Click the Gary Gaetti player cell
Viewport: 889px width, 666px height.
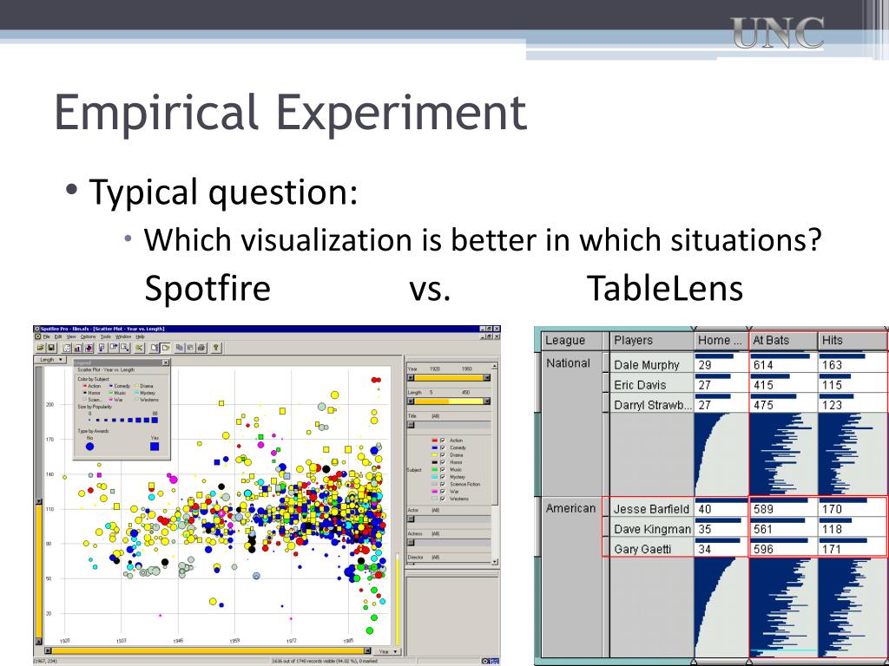coord(651,548)
